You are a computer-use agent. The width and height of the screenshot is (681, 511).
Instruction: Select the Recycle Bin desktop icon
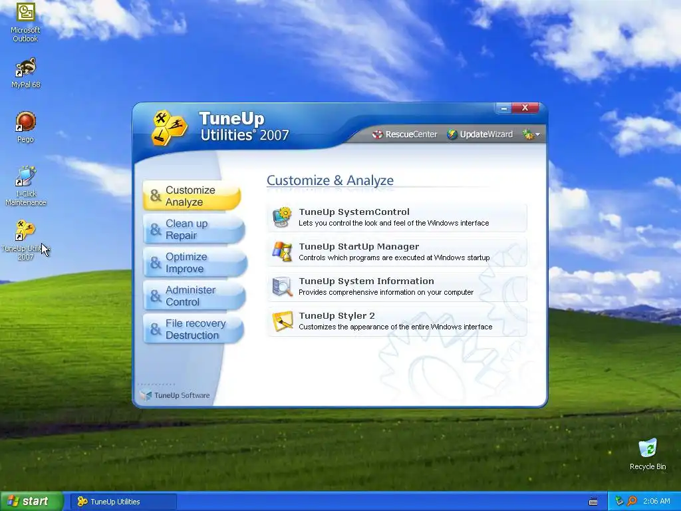tap(648, 454)
